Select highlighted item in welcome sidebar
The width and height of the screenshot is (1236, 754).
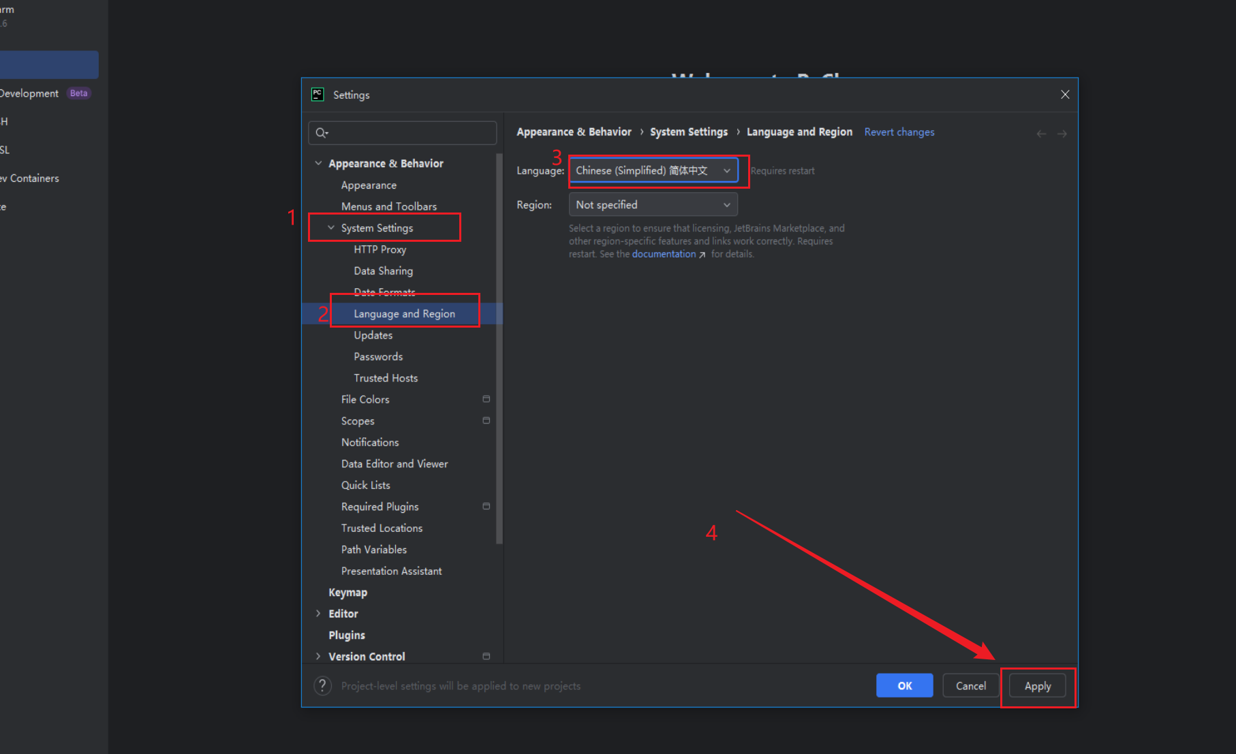49,65
